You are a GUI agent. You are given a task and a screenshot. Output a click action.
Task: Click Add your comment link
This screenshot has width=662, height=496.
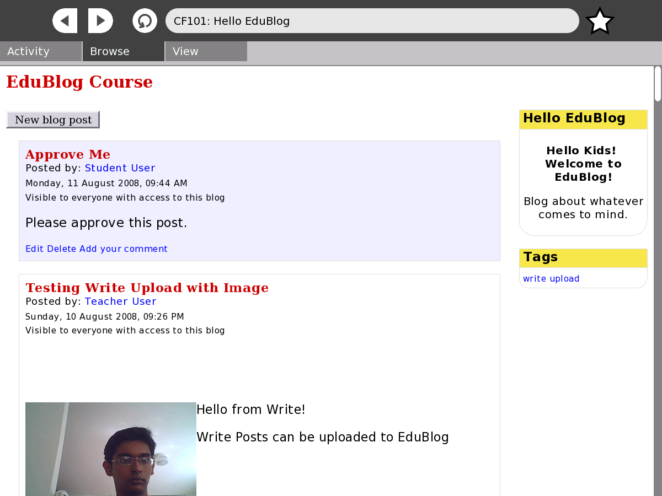click(x=124, y=249)
